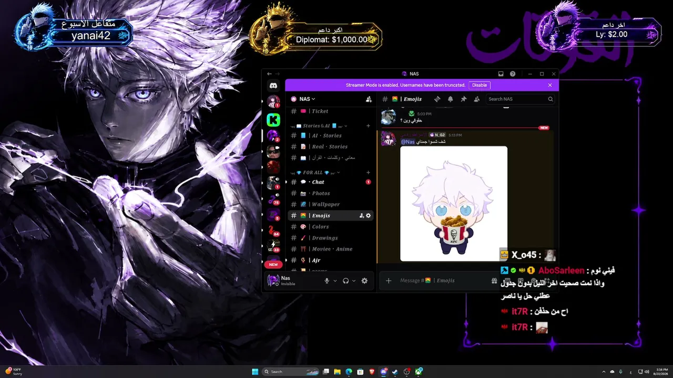Toggle headphone deafen in user panel
The image size is (673, 378).
(345, 281)
